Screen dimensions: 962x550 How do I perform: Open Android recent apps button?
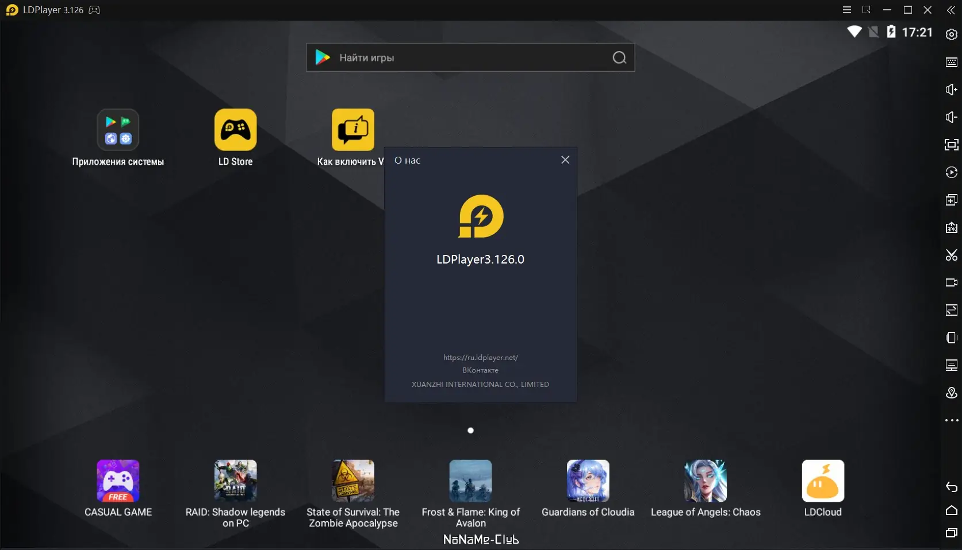click(x=952, y=533)
